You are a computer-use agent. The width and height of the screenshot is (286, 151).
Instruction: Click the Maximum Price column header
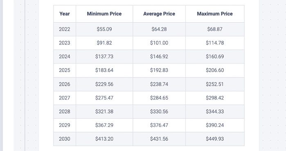pos(215,14)
